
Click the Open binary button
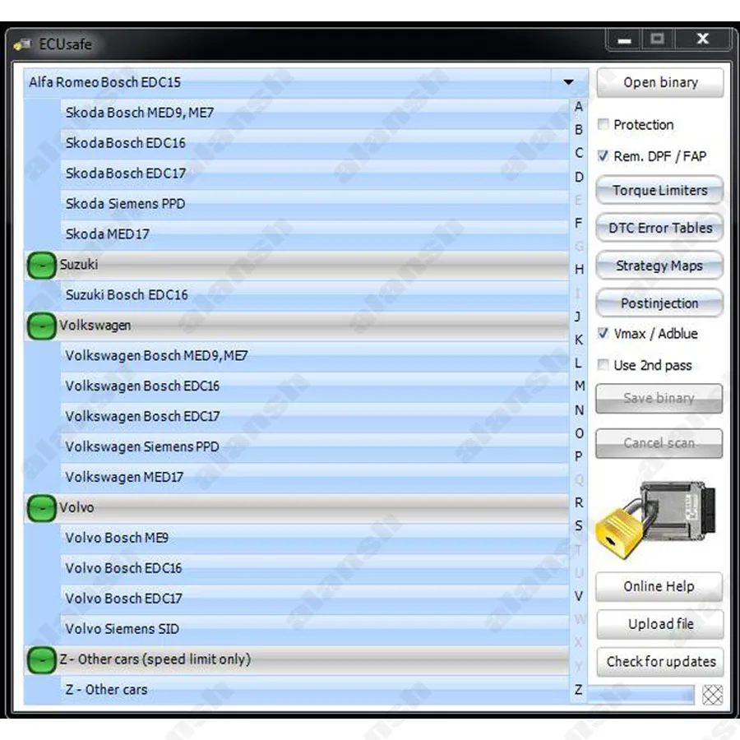pos(659,82)
